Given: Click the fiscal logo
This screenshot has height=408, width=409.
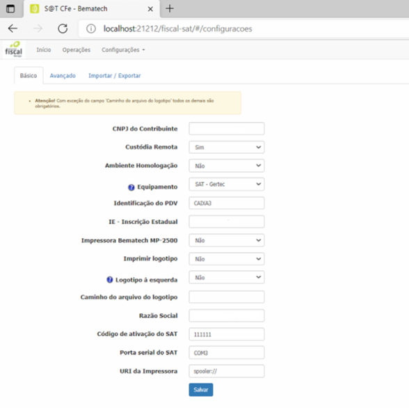Looking at the screenshot, I should point(14,49).
